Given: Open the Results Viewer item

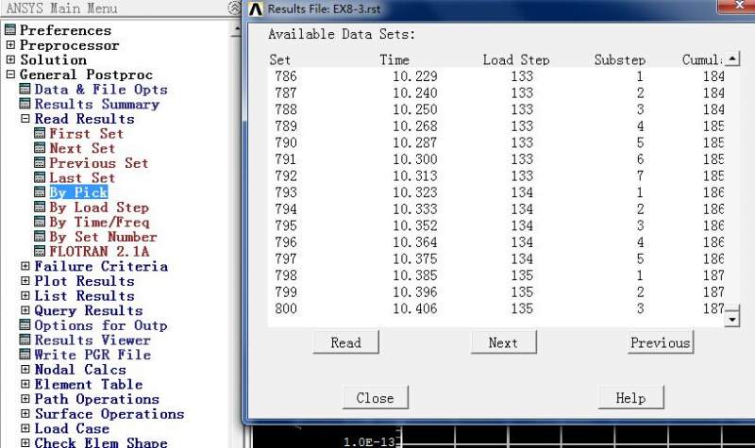Looking at the screenshot, I should (x=92, y=340).
